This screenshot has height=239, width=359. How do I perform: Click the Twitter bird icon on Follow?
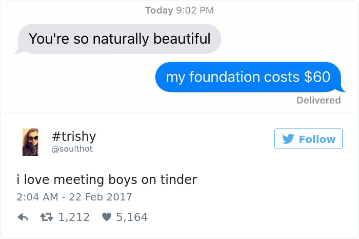tap(289, 139)
